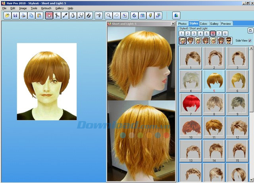Pick hairstyle thumbnail number 14
The image size is (254, 183).
pyautogui.click(x=214, y=151)
